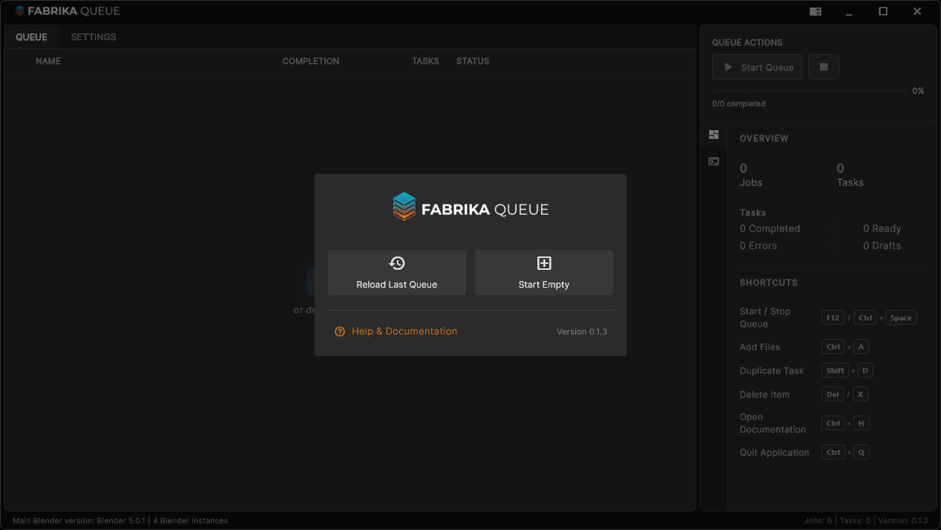Click the 0/0 completed label
941x530 pixels.
[x=739, y=103]
